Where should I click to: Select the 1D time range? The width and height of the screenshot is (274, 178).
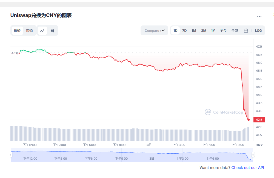(x=175, y=31)
